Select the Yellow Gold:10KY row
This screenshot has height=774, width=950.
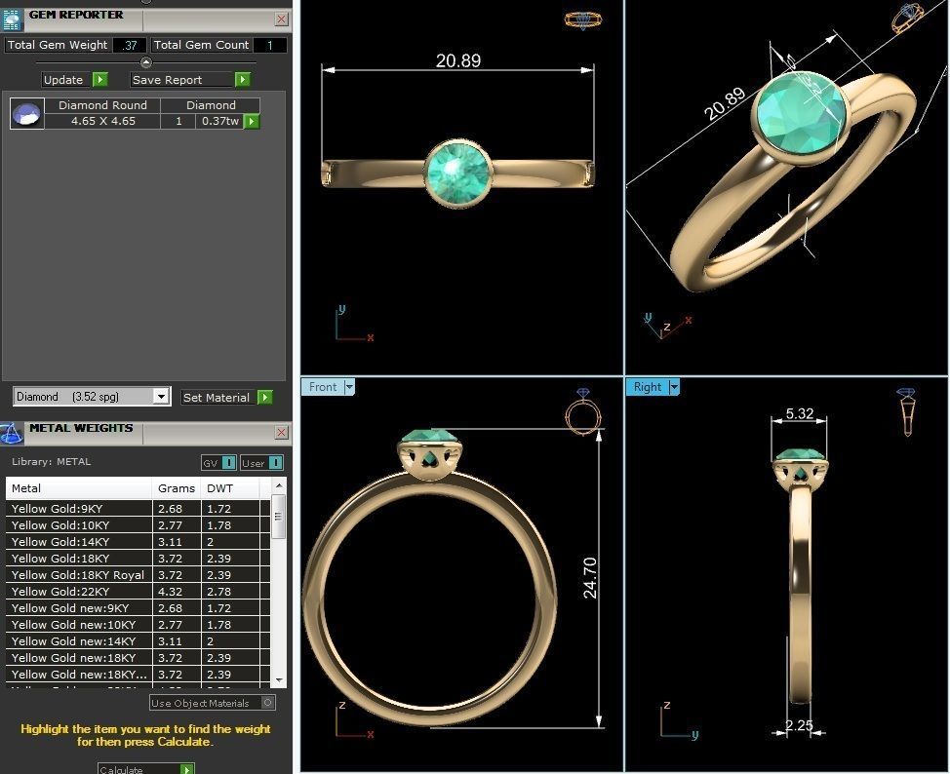[x=138, y=525]
